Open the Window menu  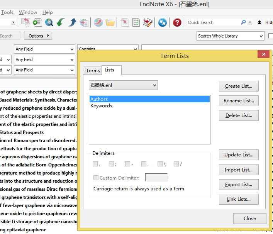[28, 12]
